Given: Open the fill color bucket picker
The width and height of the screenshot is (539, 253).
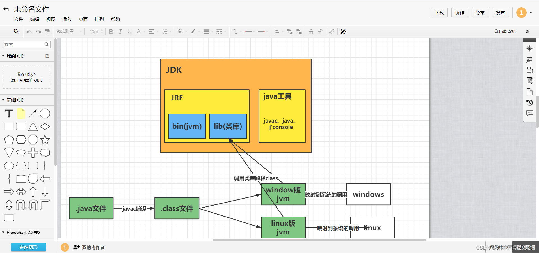Looking at the screenshot, I should (182, 32).
